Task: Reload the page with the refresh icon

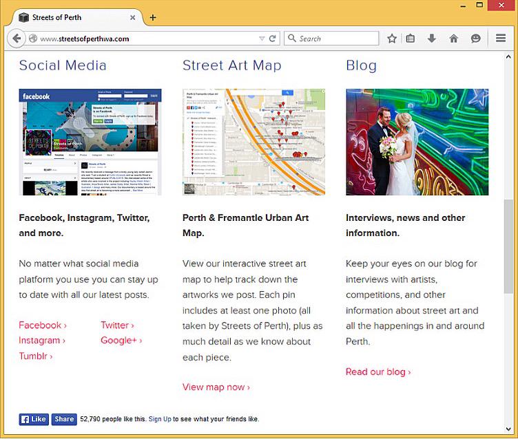Action: 272,39
